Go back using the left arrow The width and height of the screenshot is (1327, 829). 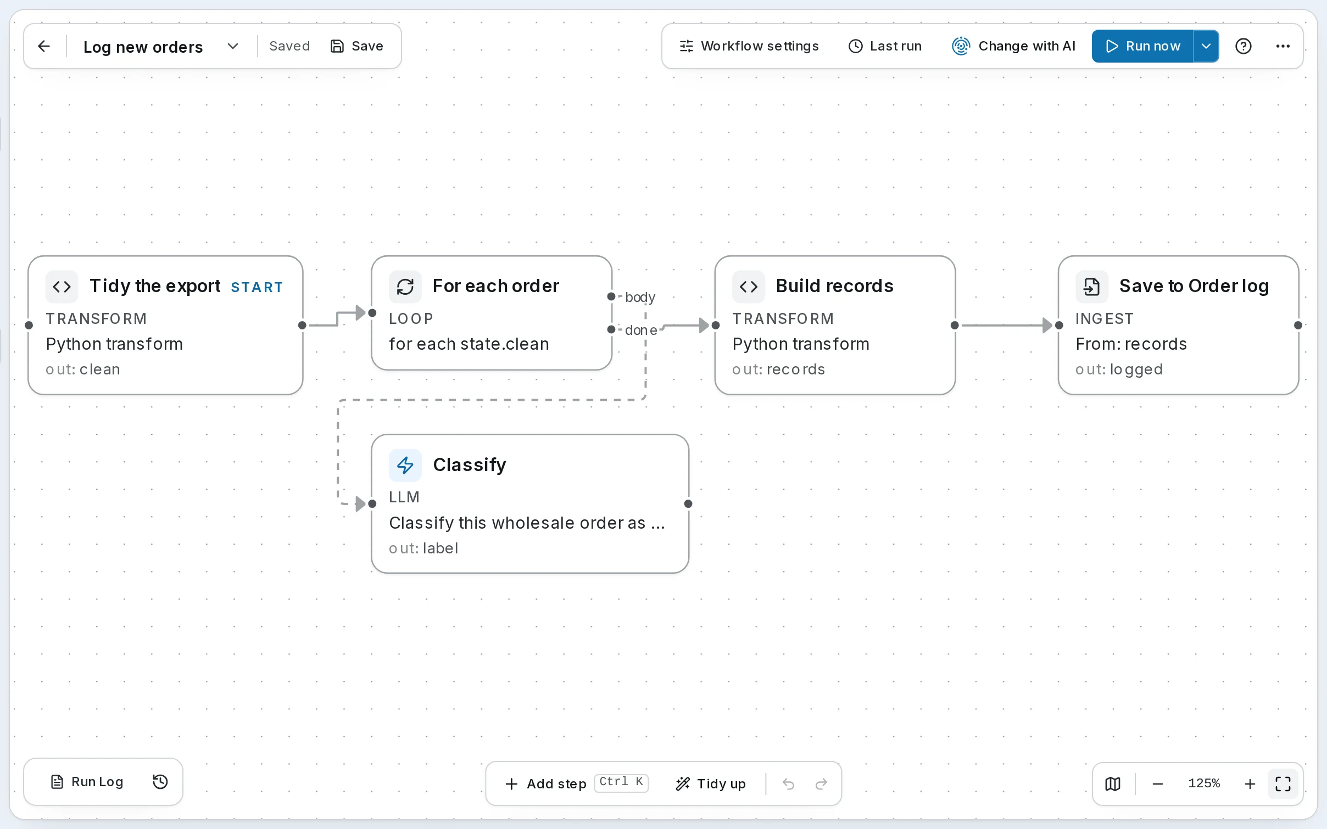coord(44,46)
